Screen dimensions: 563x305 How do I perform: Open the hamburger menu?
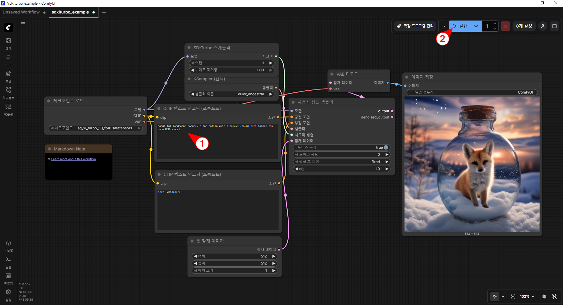[x=23, y=24]
